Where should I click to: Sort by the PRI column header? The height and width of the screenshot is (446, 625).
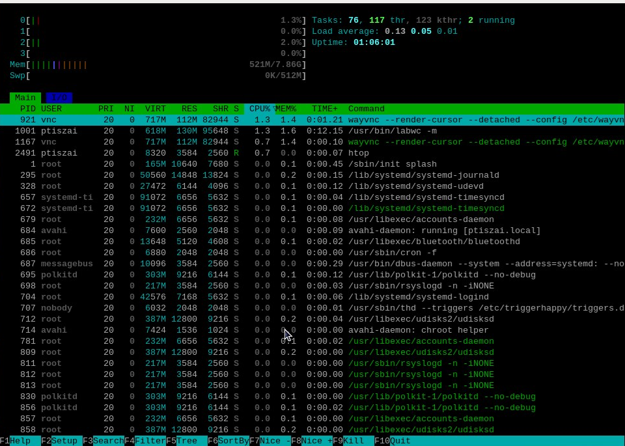[x=105, y=109]
